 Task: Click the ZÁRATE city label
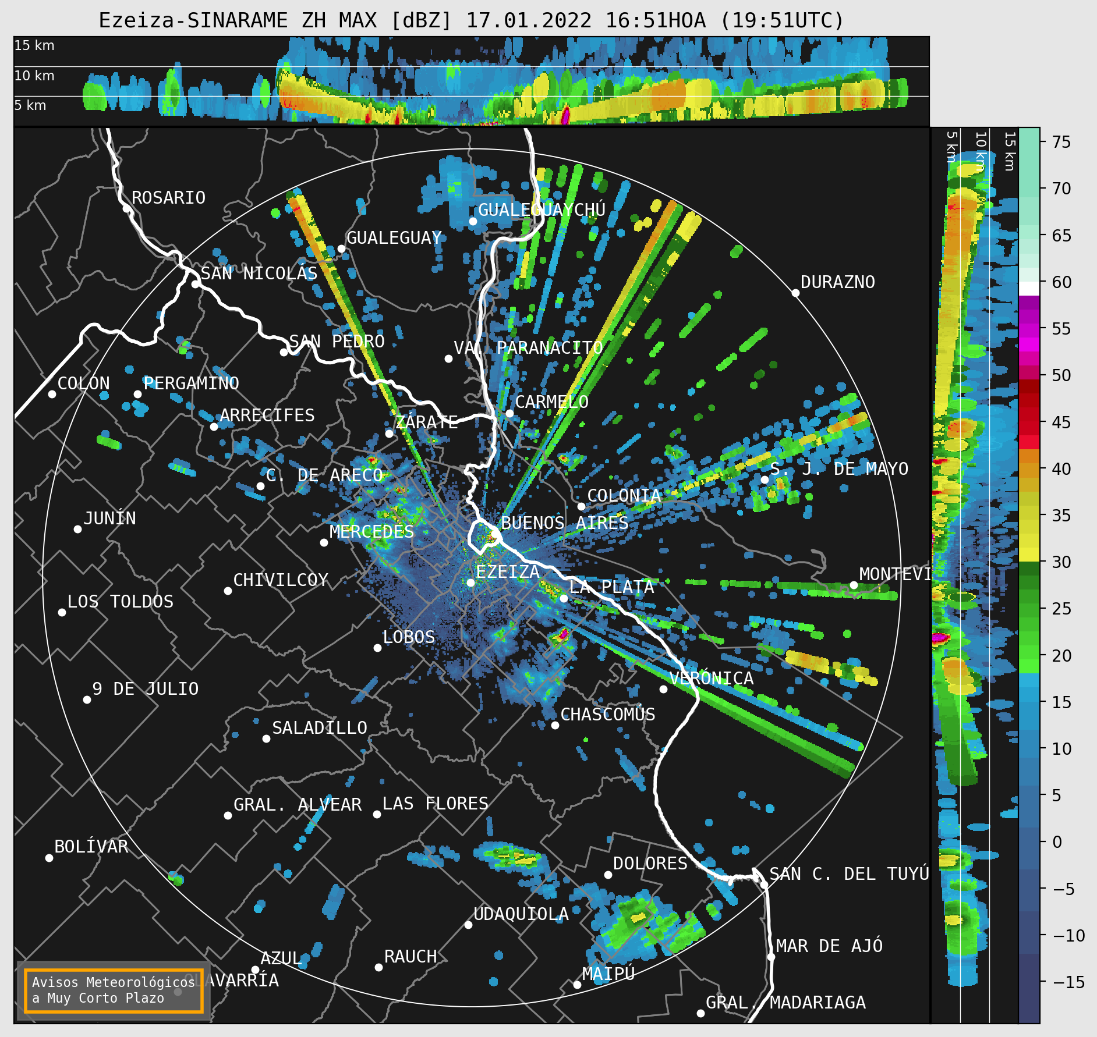(426, 422)
